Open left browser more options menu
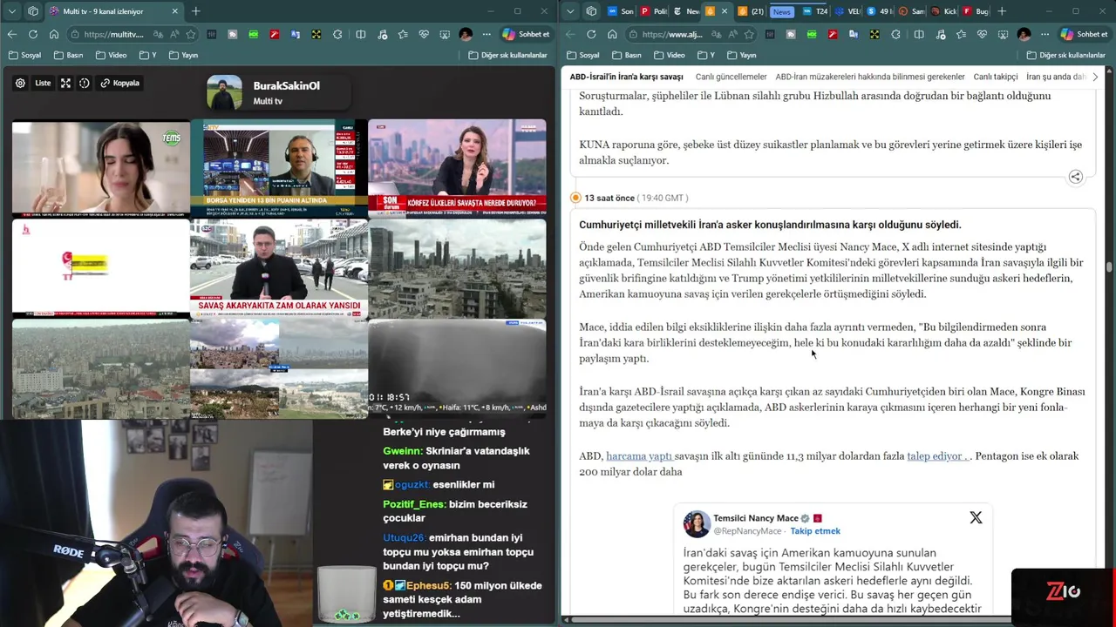 tap(487, 34)
